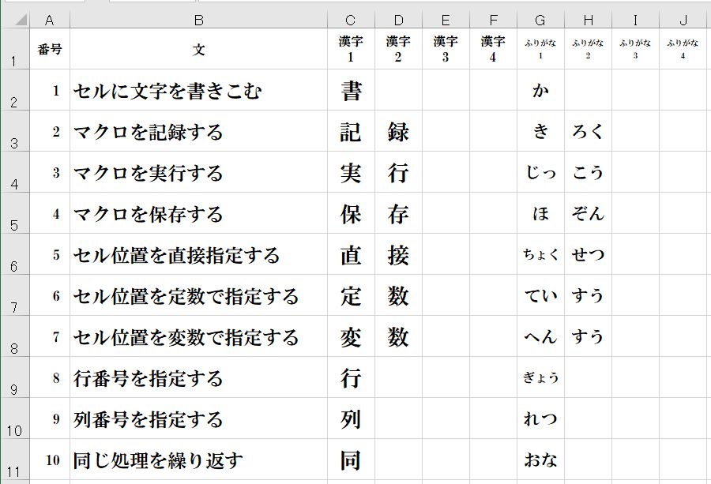Click the kanji 変 cell
Viewport: 711px width, 484px height.
tap(351, 336)
